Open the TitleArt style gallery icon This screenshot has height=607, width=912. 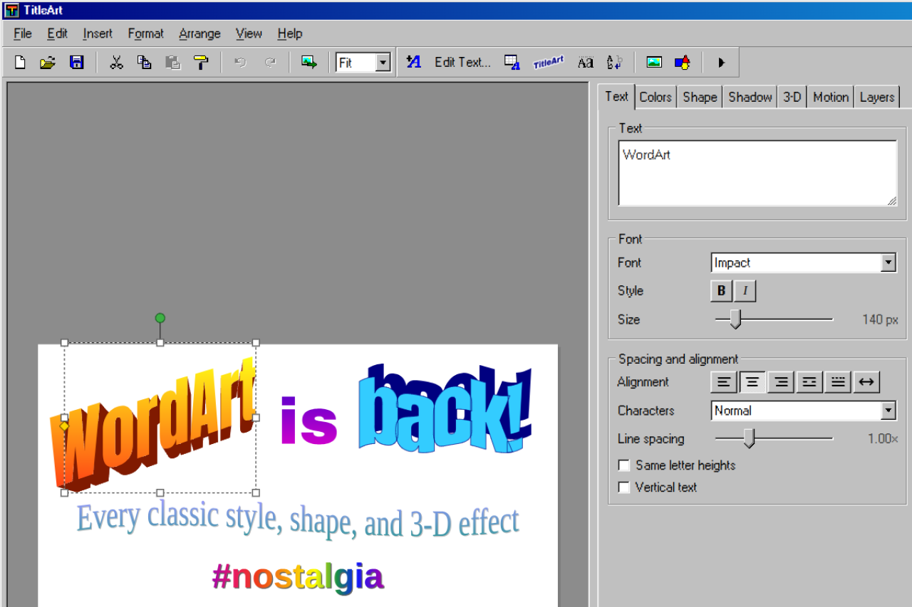[549, 63]
